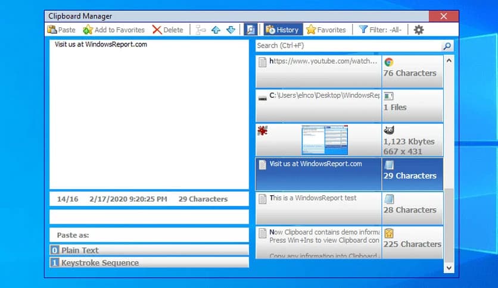Open settings via the gear icon

click(419, 30)
